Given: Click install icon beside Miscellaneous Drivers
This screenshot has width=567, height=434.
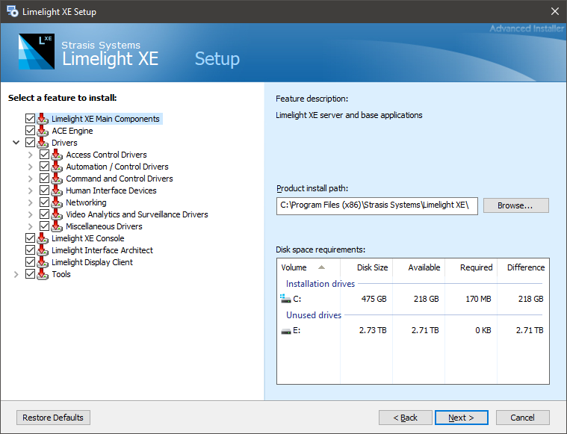Looking at the screenshot, I should pos(57,226).
